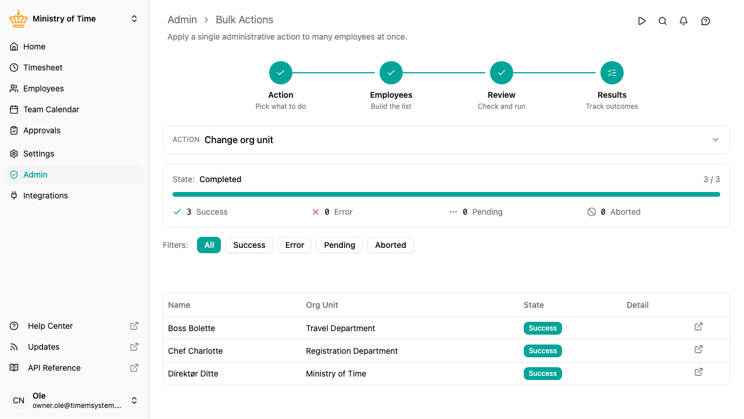Click the CN user avatar
The width and height of the screenshot is (744, 419).
pos(19,400)
